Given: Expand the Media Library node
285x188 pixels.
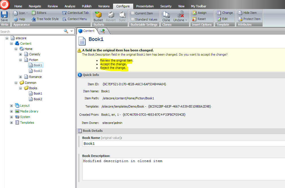Looking at the screenshot, I should (x=11, y=111).
